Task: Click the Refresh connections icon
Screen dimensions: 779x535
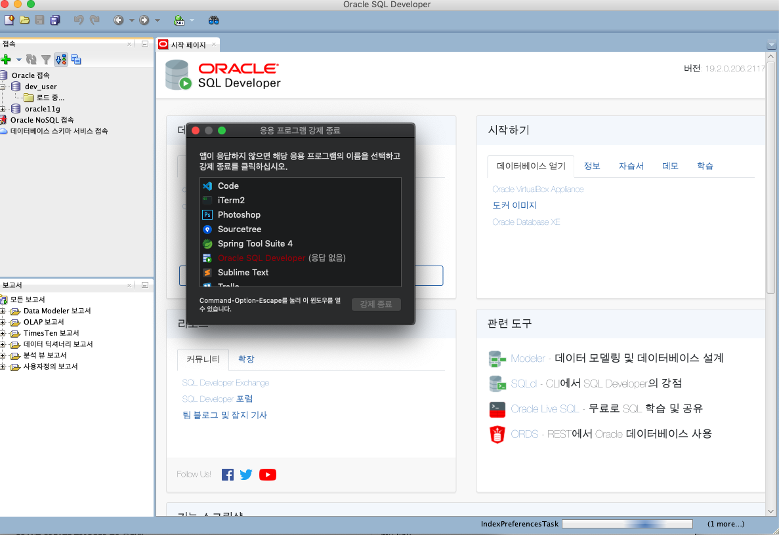Action: tap(32, 60)
